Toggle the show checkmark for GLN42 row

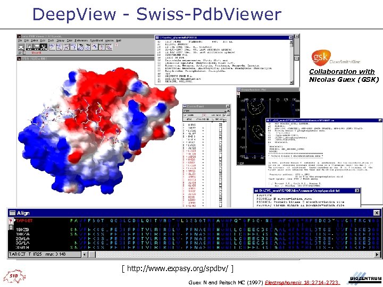point(203,206)
